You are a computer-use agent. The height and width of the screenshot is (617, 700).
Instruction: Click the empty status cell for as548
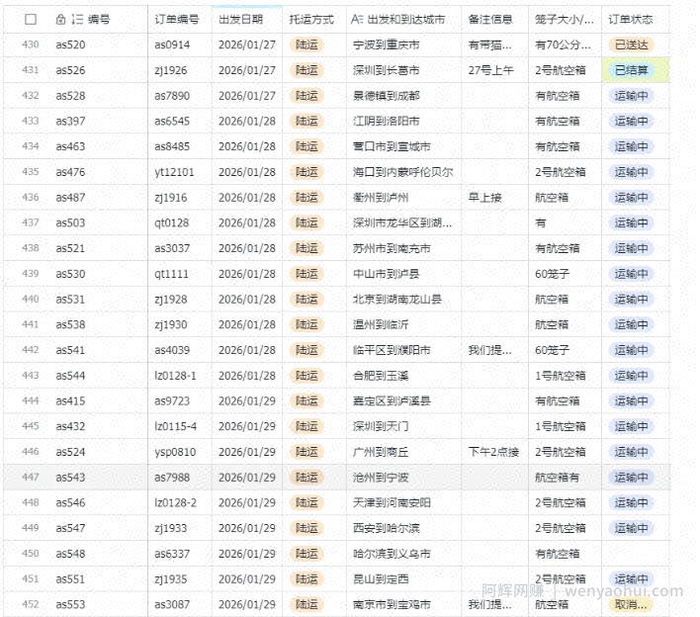pyautogui.click(x=636, y=554)
